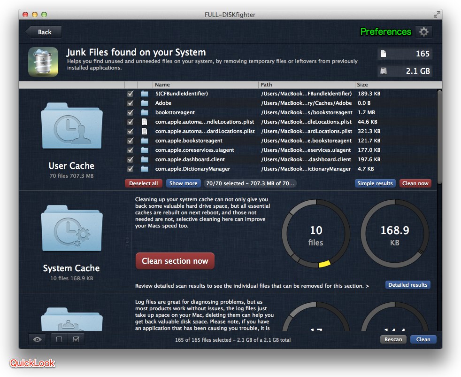Click the 168.9 KB circular gauge
The image size is (461, 377).
point(395,234)
